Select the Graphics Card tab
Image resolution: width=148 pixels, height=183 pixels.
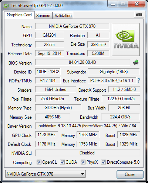coord(19,15)
